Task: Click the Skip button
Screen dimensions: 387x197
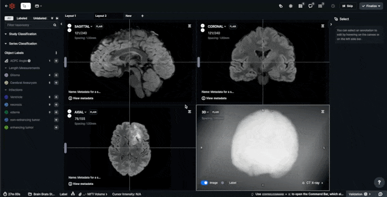Action: pyautogui.click(x=347, y=6)
